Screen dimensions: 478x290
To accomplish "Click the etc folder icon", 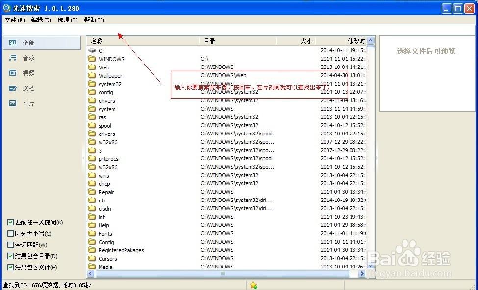I will pos(92,201).
